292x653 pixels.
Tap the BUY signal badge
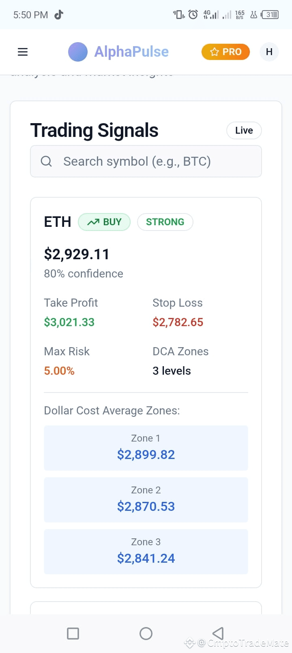pyautogui.click(x=104, y=222)
